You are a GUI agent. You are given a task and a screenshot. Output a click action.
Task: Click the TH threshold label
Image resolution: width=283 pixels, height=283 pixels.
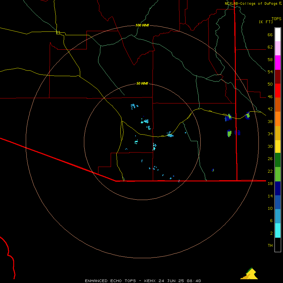(x=270, y=246)
